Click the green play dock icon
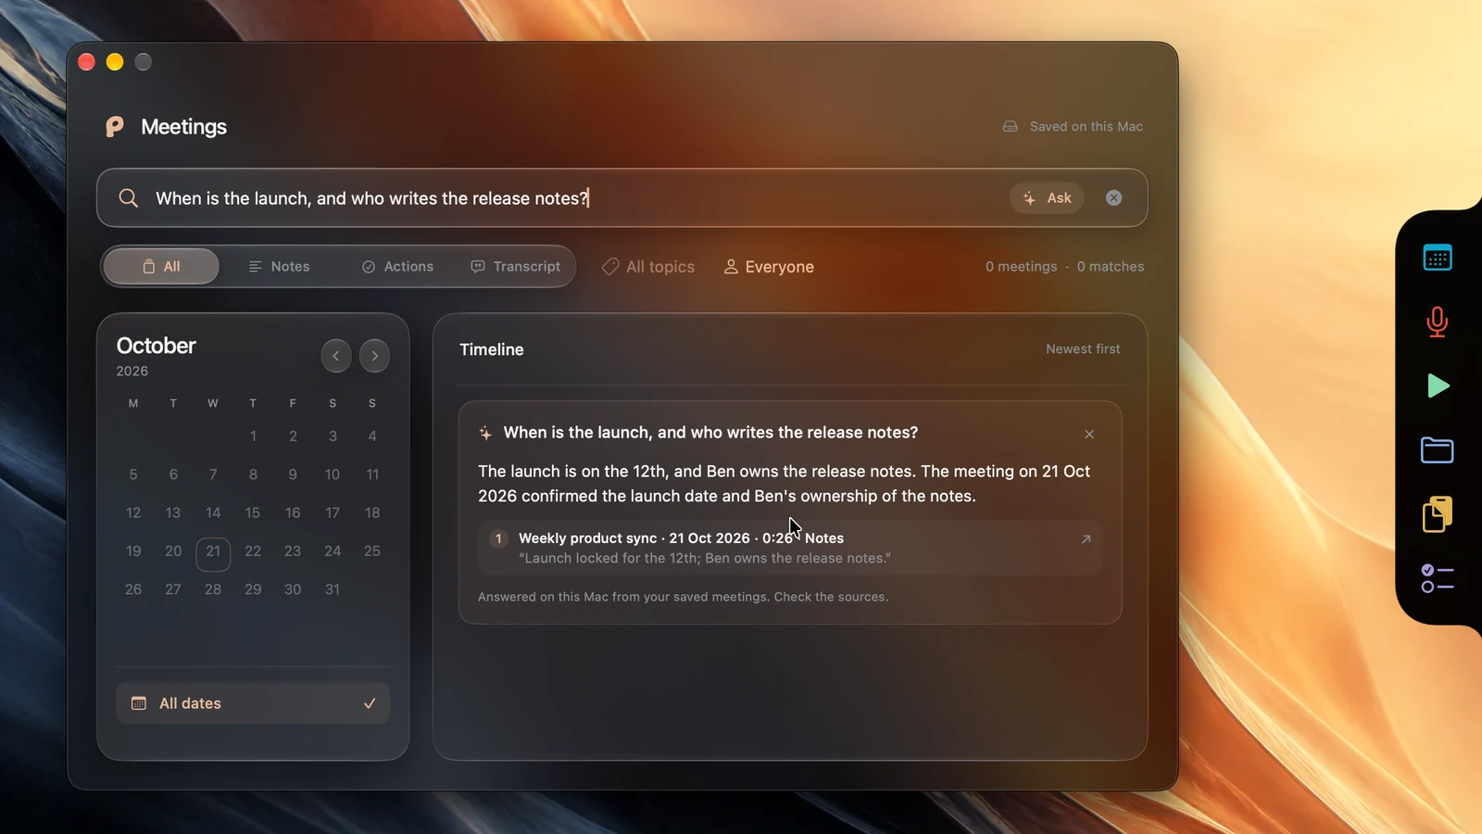 click(x=1438, y=385)
